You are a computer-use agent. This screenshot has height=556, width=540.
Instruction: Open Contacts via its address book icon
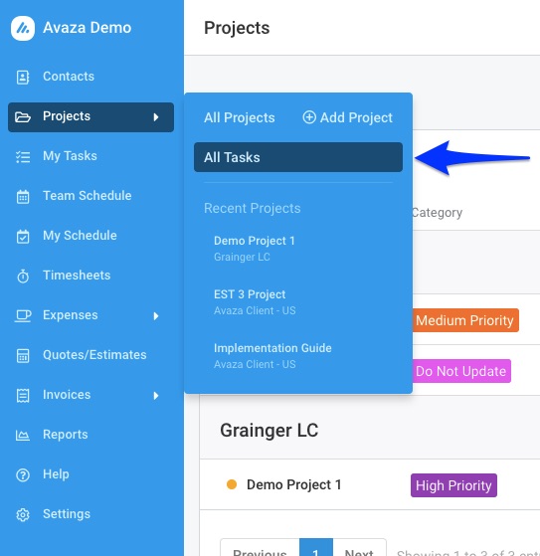23,77
